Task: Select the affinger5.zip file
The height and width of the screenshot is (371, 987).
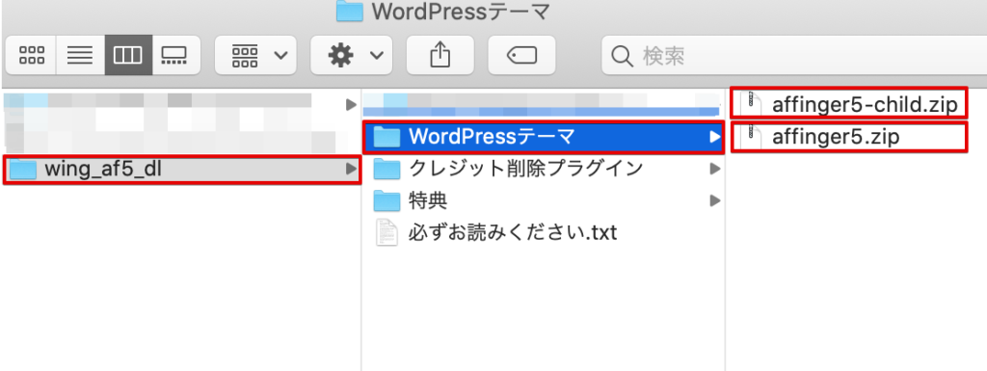Action: click(848, 137)
